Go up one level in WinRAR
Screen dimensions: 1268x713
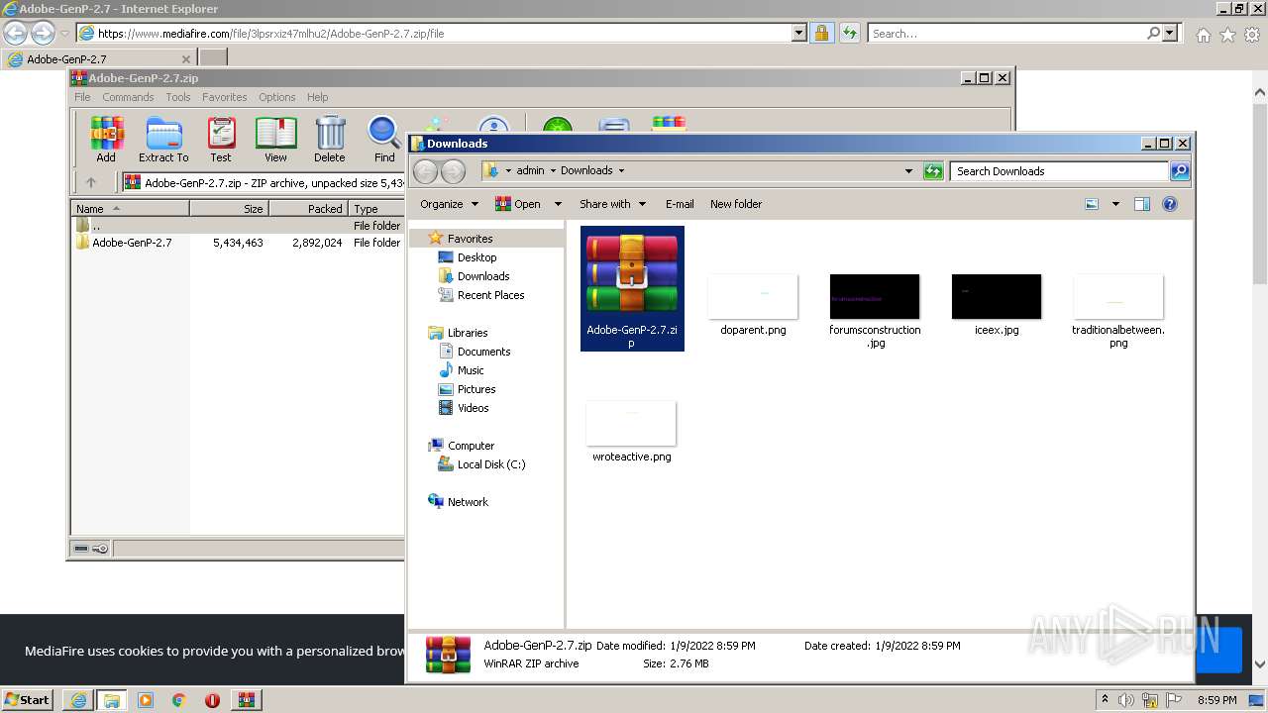pyautogui.click(x=91, y=182)
